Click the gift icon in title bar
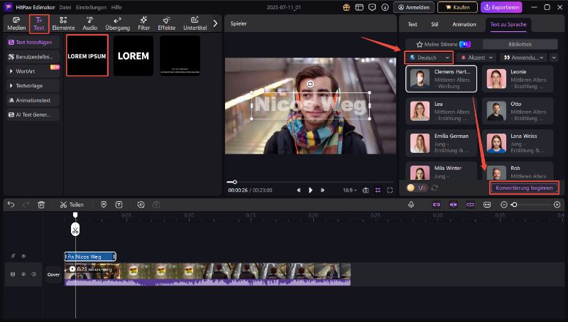This screenshot has height=322, width=568. [x=346, y=7]
